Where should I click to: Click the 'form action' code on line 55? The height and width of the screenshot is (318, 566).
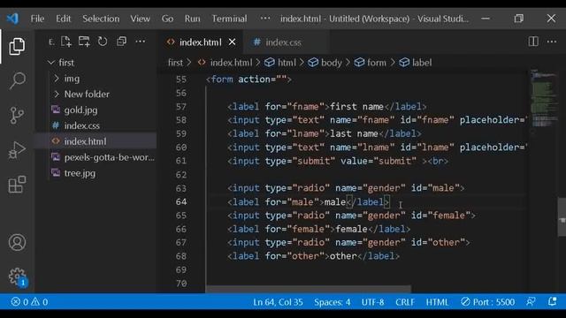(249, 79)
